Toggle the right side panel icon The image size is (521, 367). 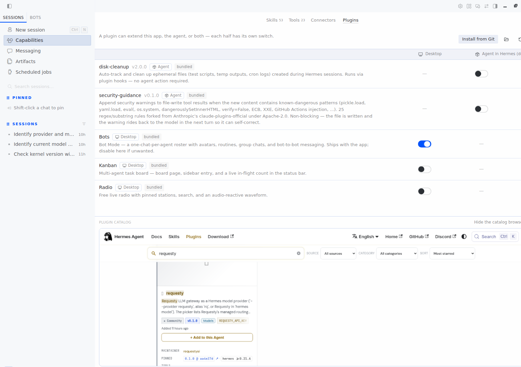(495, 6)
